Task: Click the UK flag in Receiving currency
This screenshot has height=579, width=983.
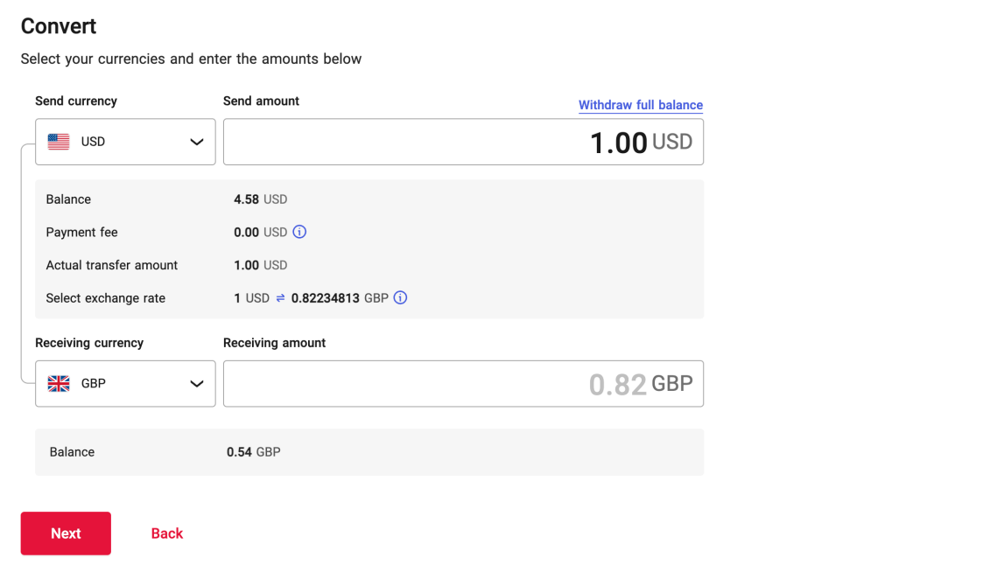Action: 59,384
